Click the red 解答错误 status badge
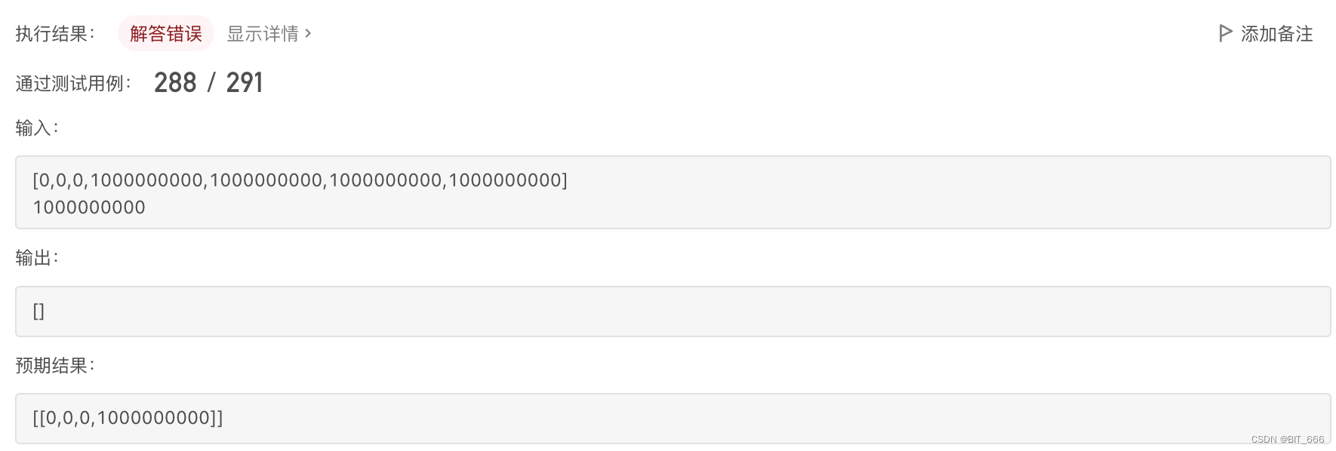Image resolution: width=1336 pixels, height=451 pixels. [166, 34]
